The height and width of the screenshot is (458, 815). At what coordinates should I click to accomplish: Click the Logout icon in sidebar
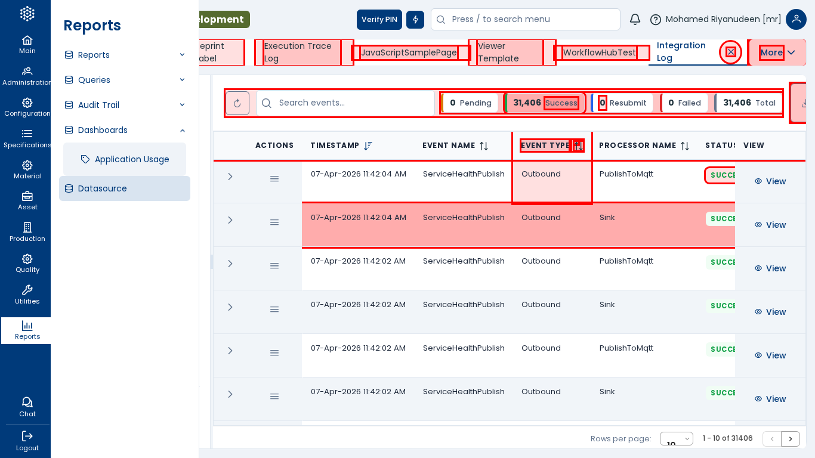27,440
